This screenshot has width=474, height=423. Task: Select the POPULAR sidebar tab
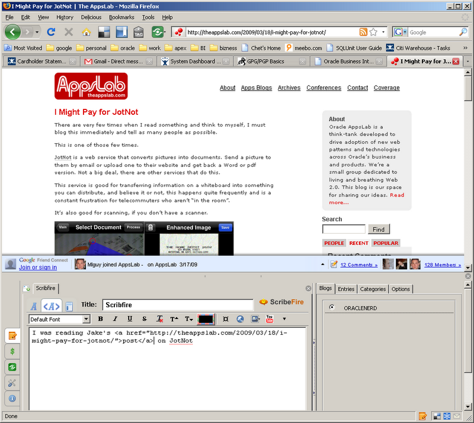pos(386,243)
